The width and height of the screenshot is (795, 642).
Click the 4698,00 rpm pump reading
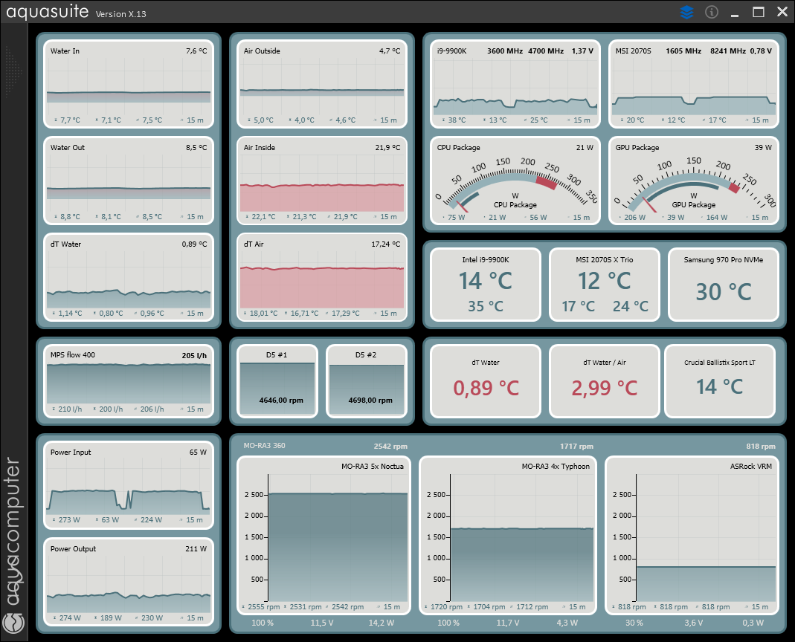pyautogui.click(x=370, y=400)
